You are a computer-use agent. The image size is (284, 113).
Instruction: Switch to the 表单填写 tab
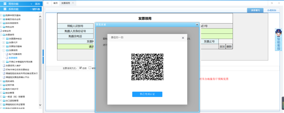click(x=255, y=10)
